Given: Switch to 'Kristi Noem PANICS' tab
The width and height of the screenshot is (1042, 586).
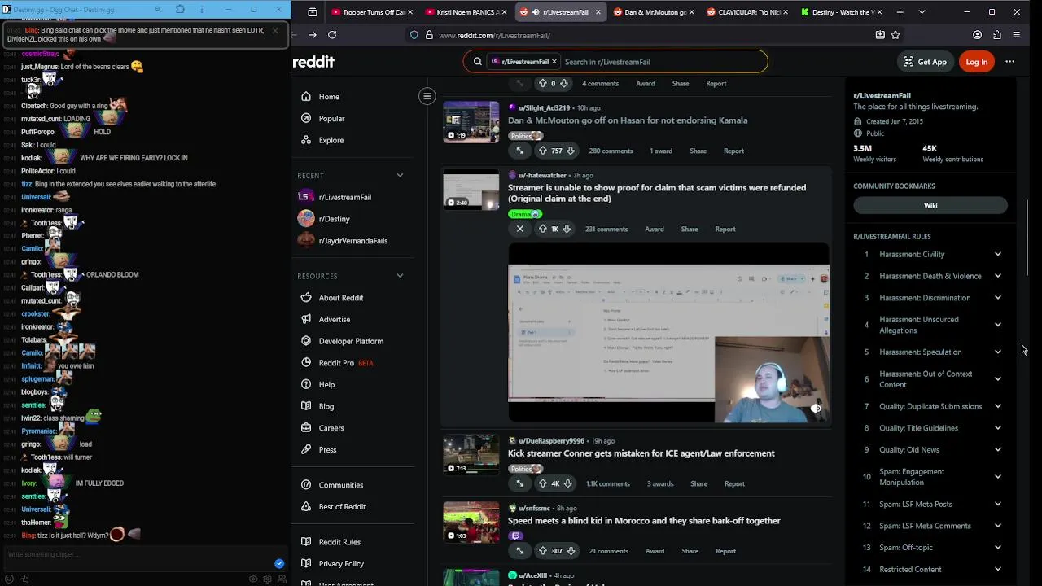Looking at the screenshot, I should [x=466, y=12].
